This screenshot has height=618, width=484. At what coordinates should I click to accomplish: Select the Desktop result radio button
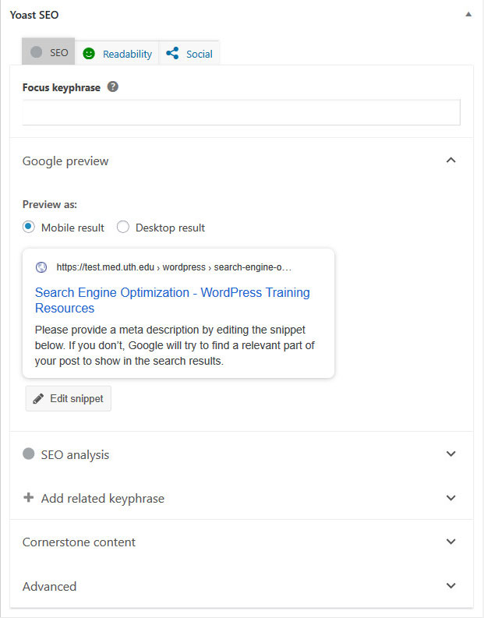[x=123, y=227]
